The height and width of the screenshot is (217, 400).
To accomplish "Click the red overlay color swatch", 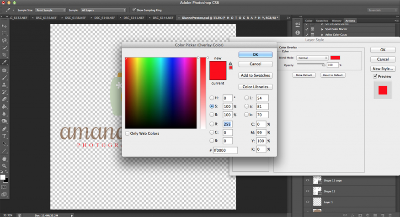I will click(x=335, y=58).
